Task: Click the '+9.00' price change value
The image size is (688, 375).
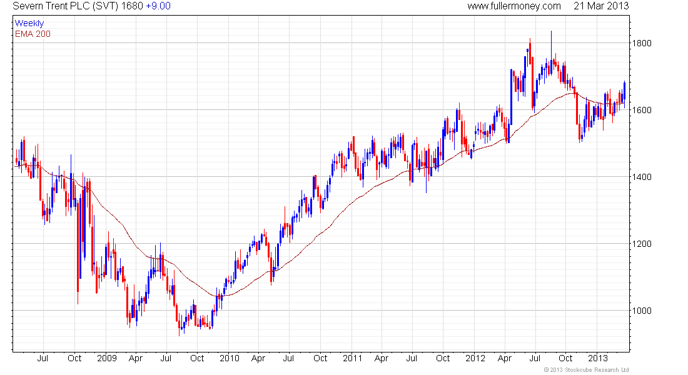Action: point(158,6)
